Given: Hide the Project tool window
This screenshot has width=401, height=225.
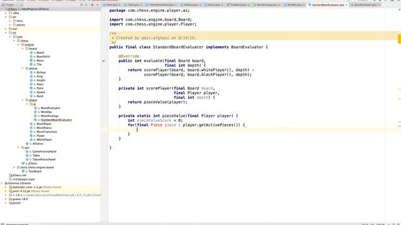Looking at the screenshot, I should (98, 5).
